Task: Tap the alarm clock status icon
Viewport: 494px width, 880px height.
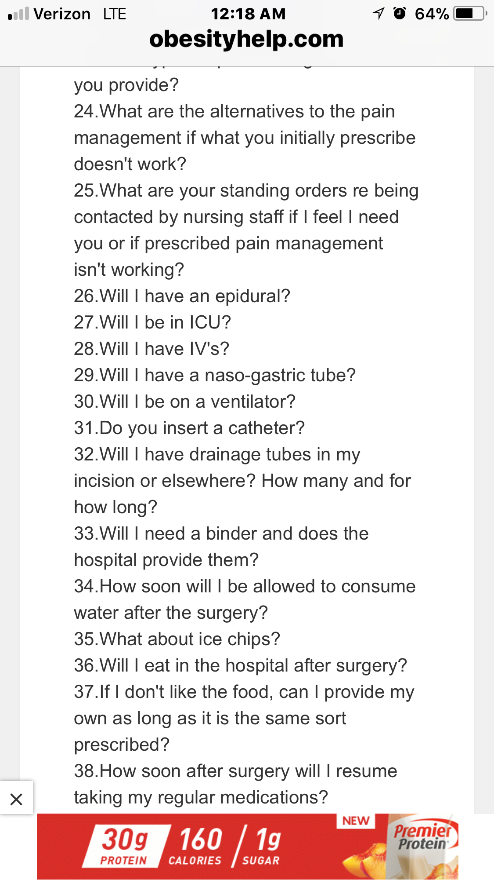Action: [399, 14]
